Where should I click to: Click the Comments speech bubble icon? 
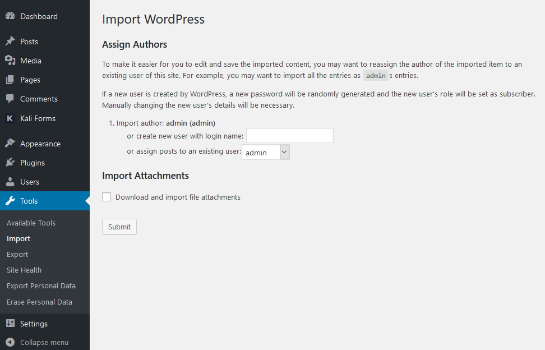(x=10, y=99)
